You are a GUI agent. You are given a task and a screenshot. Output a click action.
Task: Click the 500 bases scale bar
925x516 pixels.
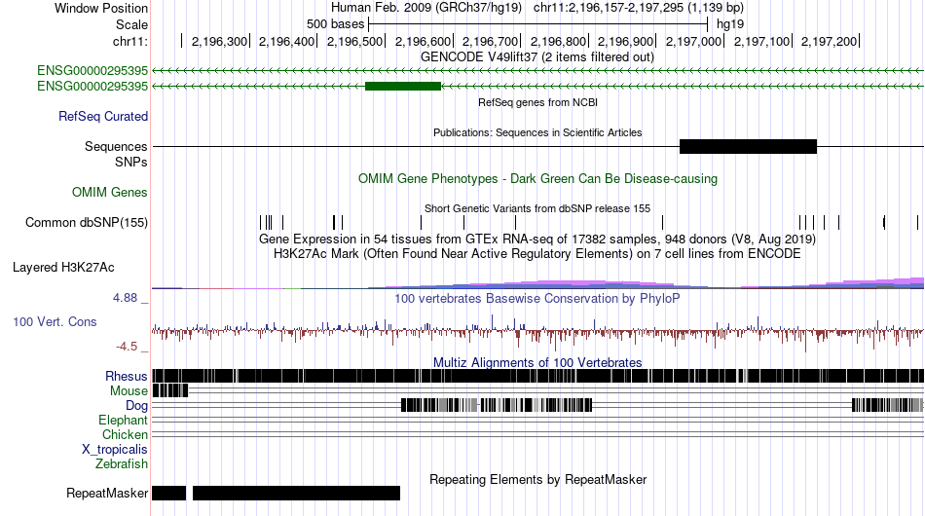[x=537, y=24]
